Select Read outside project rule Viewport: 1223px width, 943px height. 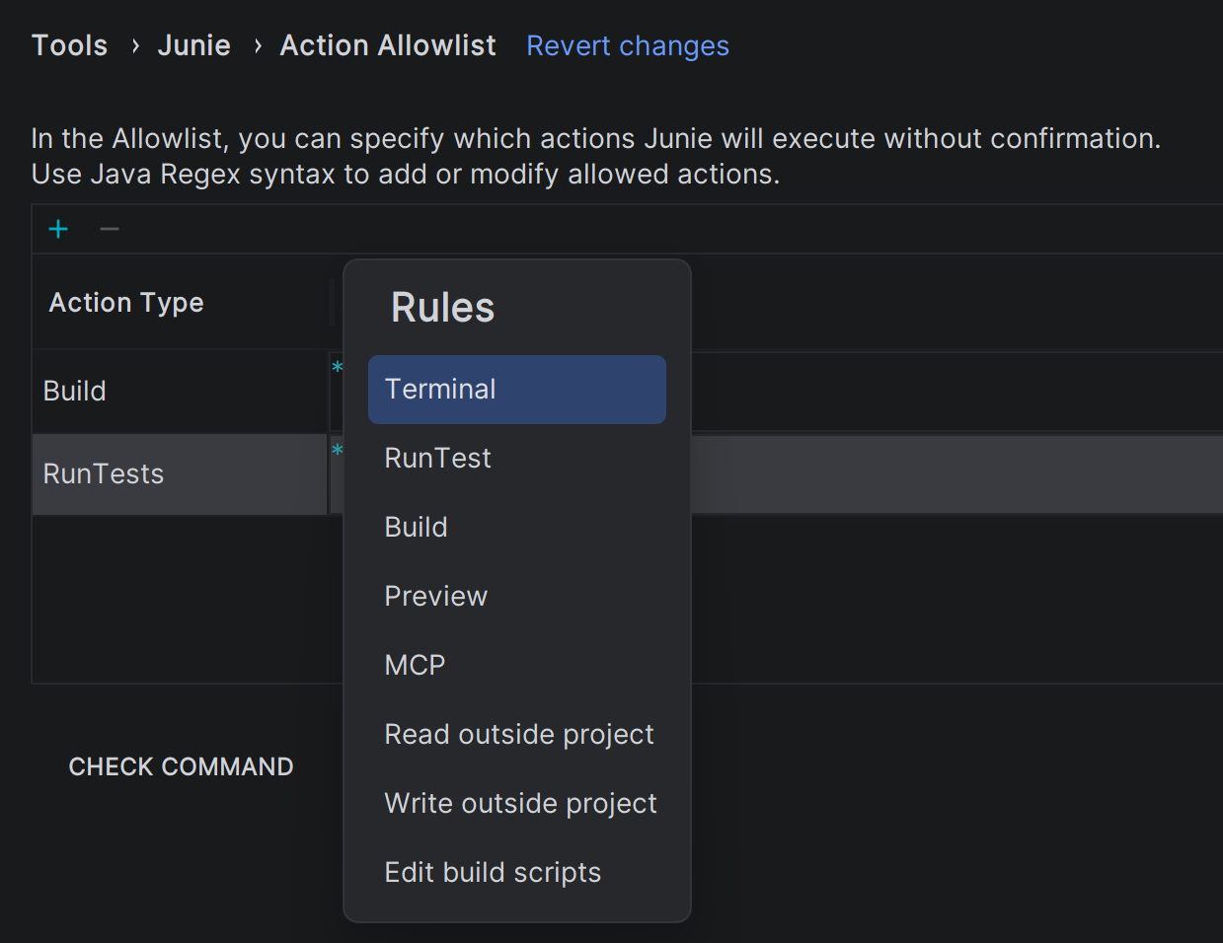pyautogui.click(x=517, y=735)
